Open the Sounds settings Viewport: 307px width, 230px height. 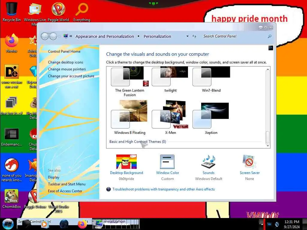click(x=209, y=167)
